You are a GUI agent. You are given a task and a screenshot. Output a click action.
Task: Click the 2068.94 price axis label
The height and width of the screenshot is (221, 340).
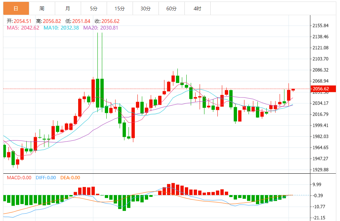320,81
